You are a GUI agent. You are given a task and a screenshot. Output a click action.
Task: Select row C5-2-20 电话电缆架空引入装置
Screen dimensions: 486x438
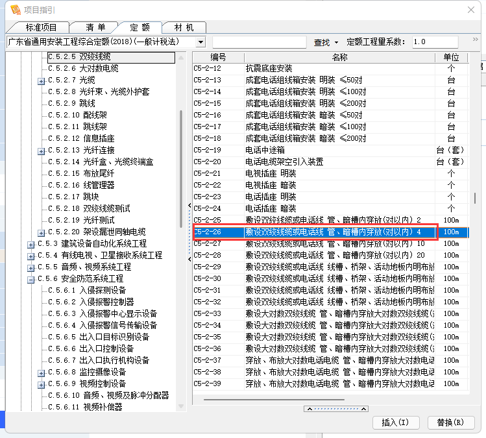point(330,162)
